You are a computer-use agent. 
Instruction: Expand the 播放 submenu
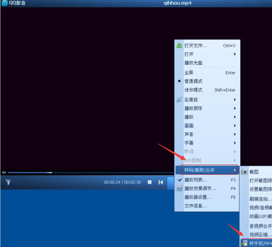click(x=208, y=117)
